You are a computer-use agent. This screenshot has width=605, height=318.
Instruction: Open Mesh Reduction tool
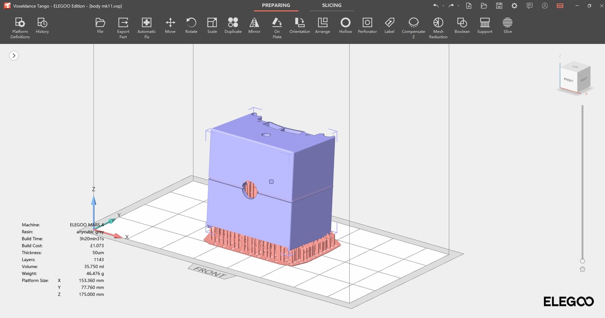click(438, 28)
